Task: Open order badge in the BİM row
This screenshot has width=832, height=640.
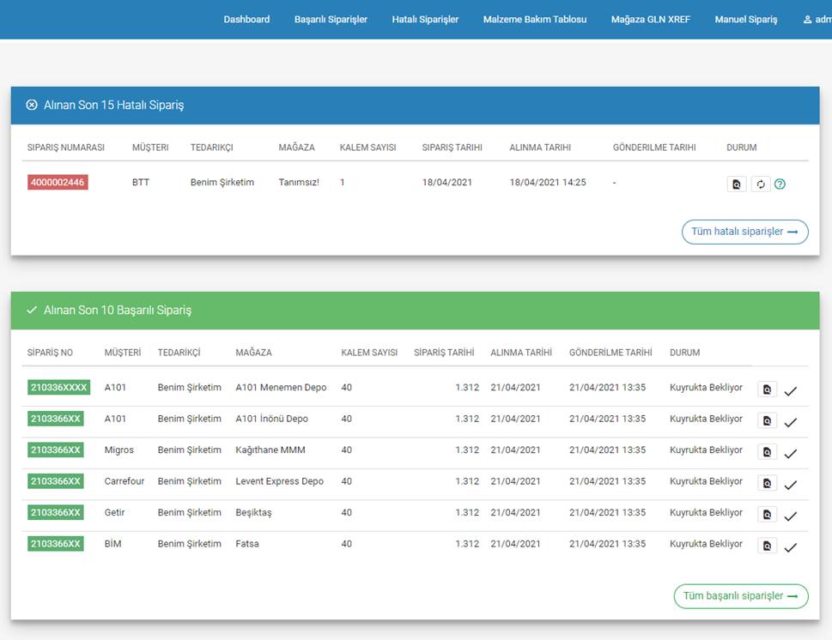Action: click(55, 544)
